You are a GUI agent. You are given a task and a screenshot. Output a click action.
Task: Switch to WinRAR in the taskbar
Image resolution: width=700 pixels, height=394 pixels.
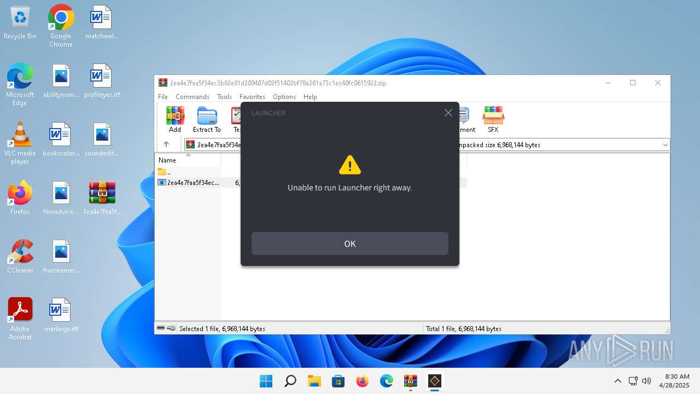click(411, 381)
